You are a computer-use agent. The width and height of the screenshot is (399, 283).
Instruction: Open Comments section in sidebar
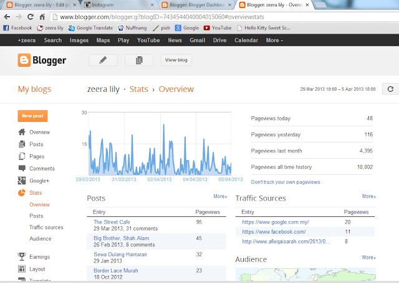36,169
